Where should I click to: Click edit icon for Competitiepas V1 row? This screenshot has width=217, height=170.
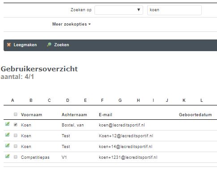point(8,157)
